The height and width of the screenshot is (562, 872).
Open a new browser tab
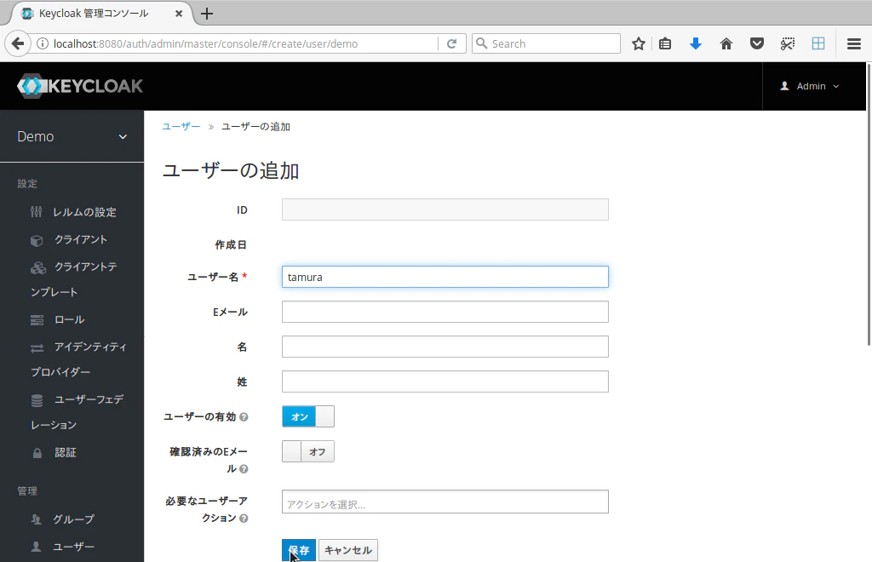tap(207, 14)
